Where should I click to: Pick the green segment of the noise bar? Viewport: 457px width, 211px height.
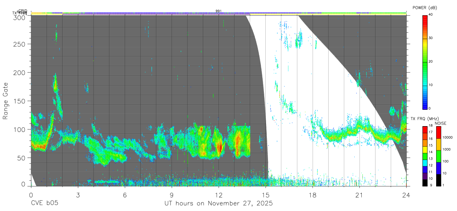tap(438, 156)
